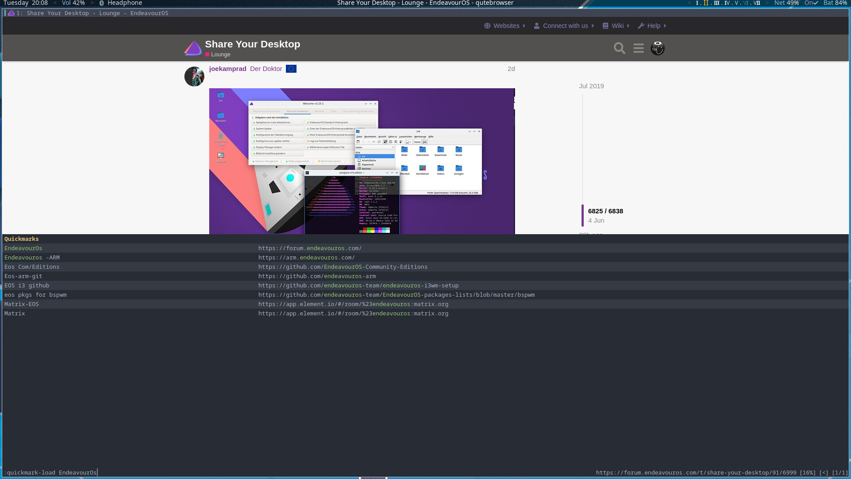Screen dimensions: 851x479
Task: Click the Share Your Desktop topic title
Action: 253,44
